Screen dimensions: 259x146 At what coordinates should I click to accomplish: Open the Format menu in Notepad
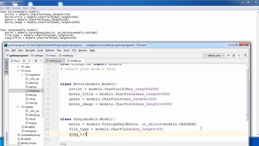[x=16, y=8]
